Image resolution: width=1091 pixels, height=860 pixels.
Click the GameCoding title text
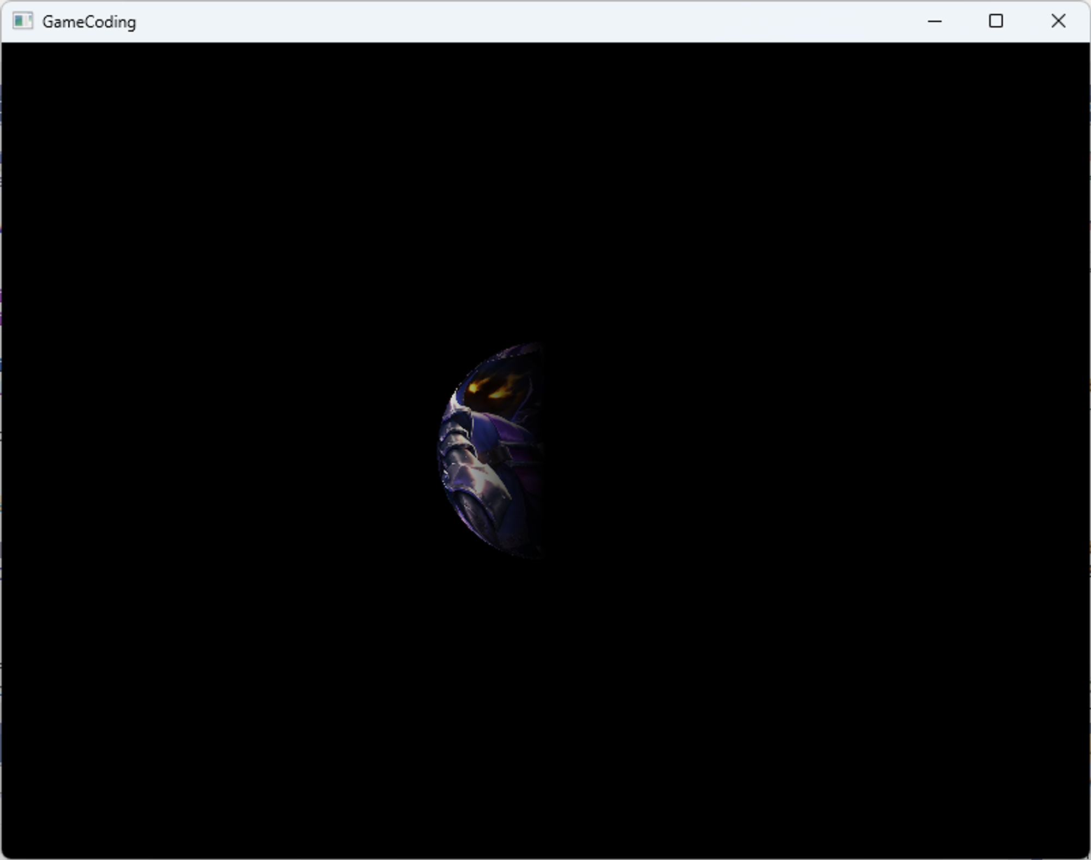click(89, 22)
